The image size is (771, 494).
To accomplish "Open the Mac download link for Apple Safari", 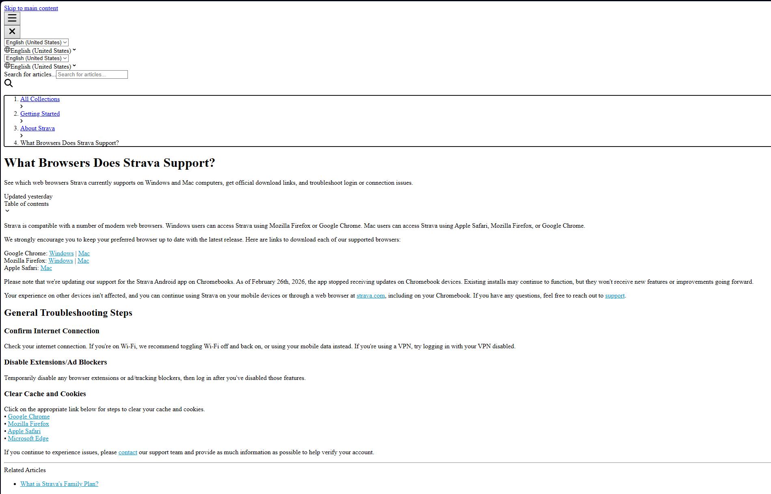I will point(46,268).
